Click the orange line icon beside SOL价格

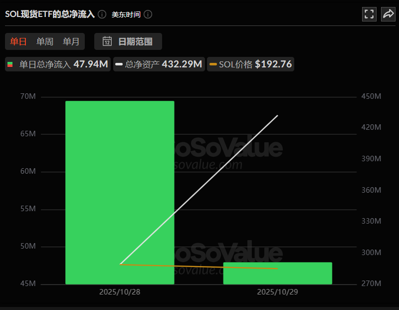tap(213, 64)
